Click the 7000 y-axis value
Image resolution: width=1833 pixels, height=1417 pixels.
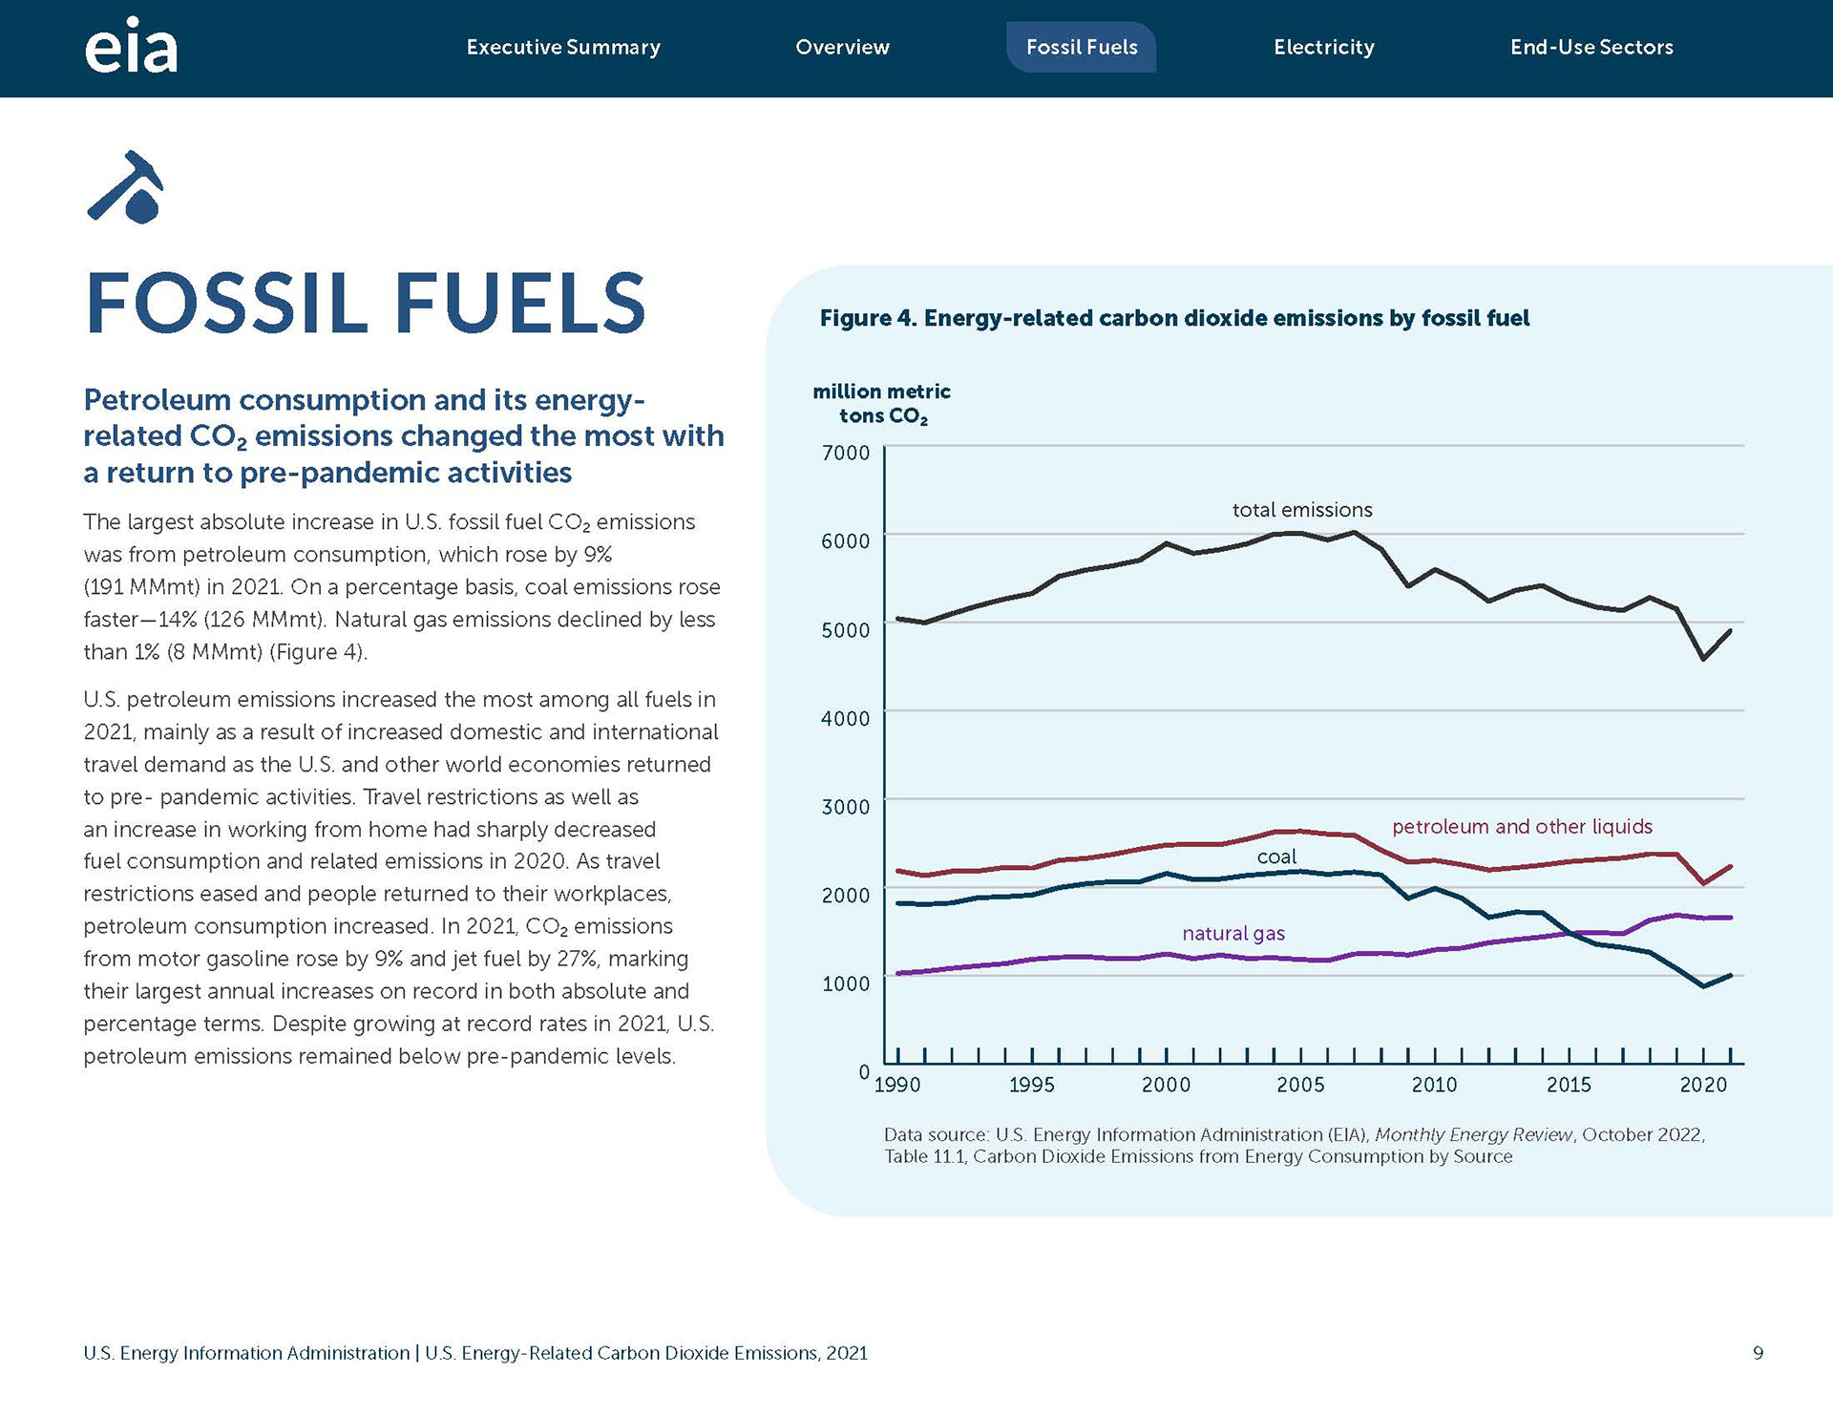[x=846, y=453]
